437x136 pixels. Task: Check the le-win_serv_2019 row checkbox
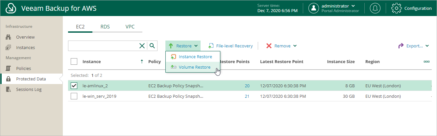click(x=74, y=96)
